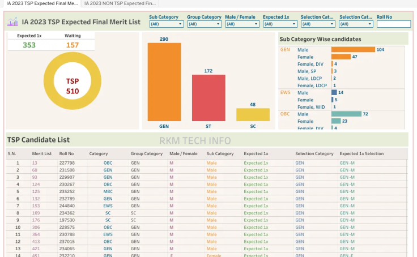Select roll number 231508 cell
The image size is (417, 257).
pos(67,170)
